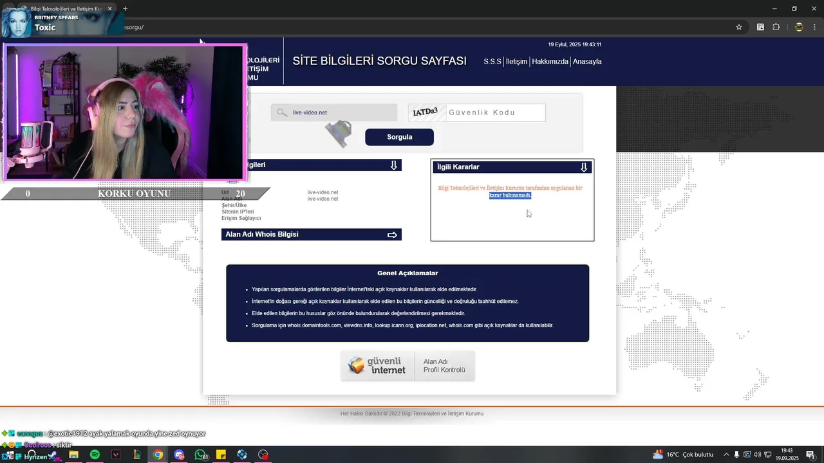This screenshot has width=824, height=463.
Task: Click the magnifier icon in the search field
Action: point(281,113)
